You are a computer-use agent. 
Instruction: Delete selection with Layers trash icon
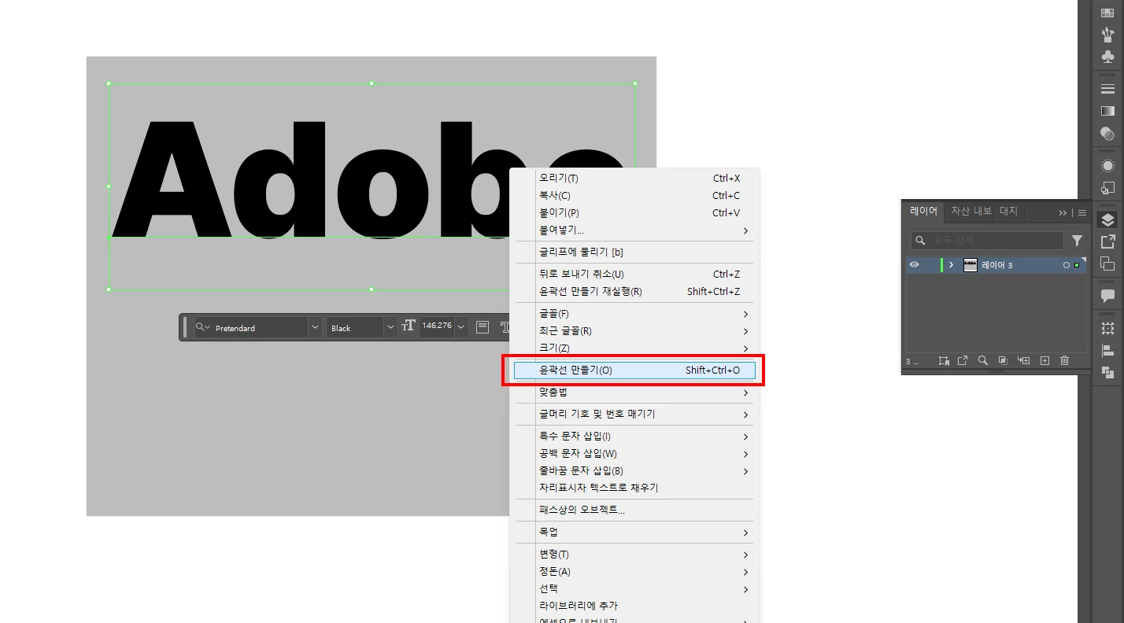click(1065, 360)
